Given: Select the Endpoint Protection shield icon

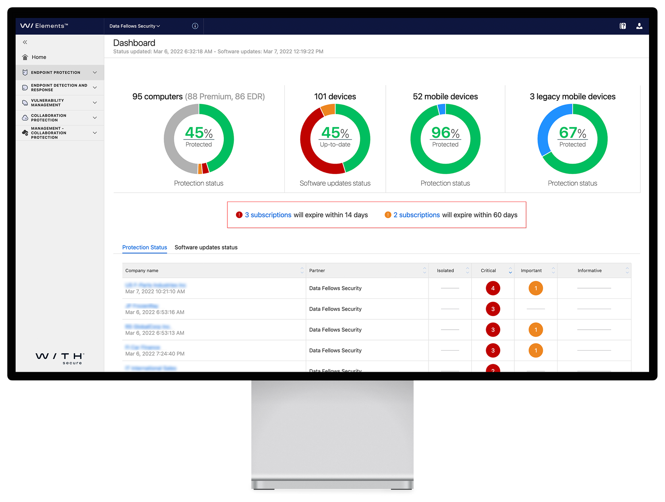Looking at the screenshot, I should [x=25, y=72].
